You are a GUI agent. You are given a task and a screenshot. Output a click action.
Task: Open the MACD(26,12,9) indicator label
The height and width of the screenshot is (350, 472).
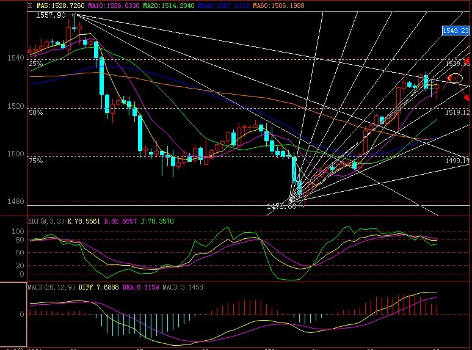click(x=50, y=286)
